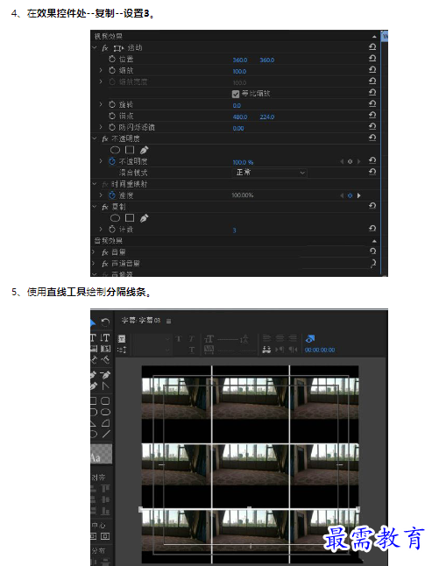Go to next keyframe for 速度

(x=358, y=195)
